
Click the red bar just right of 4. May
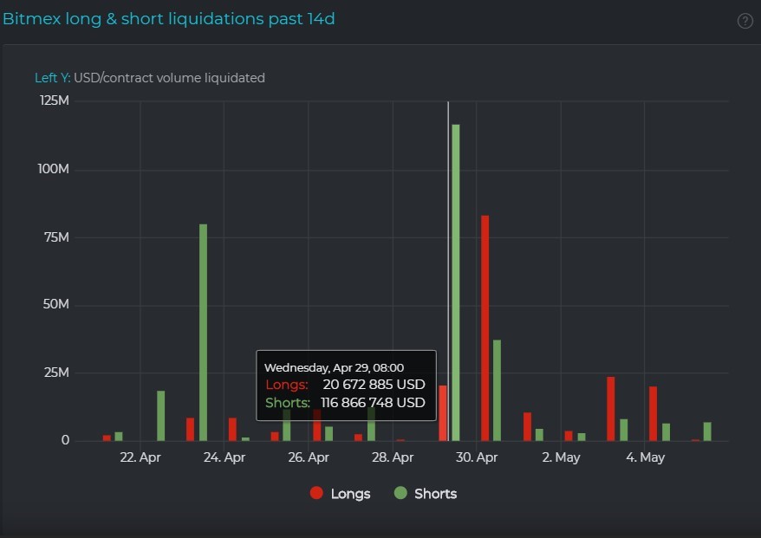point(653,413)
